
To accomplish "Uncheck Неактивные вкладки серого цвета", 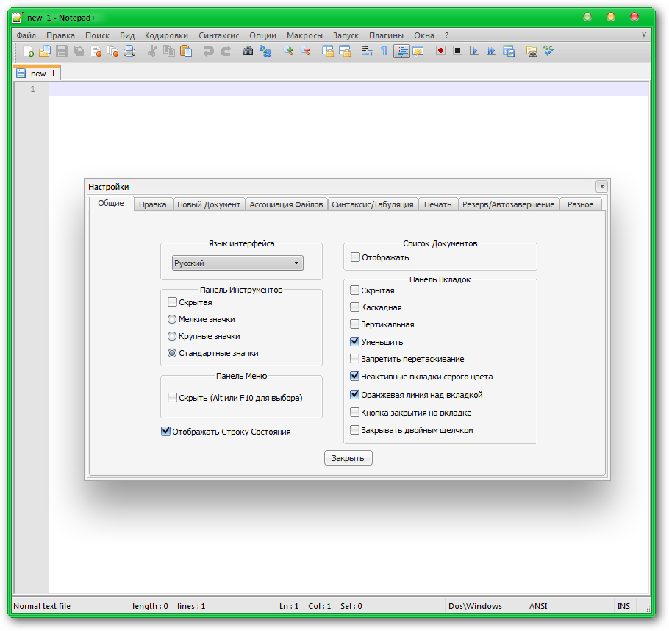I will 354,377.
